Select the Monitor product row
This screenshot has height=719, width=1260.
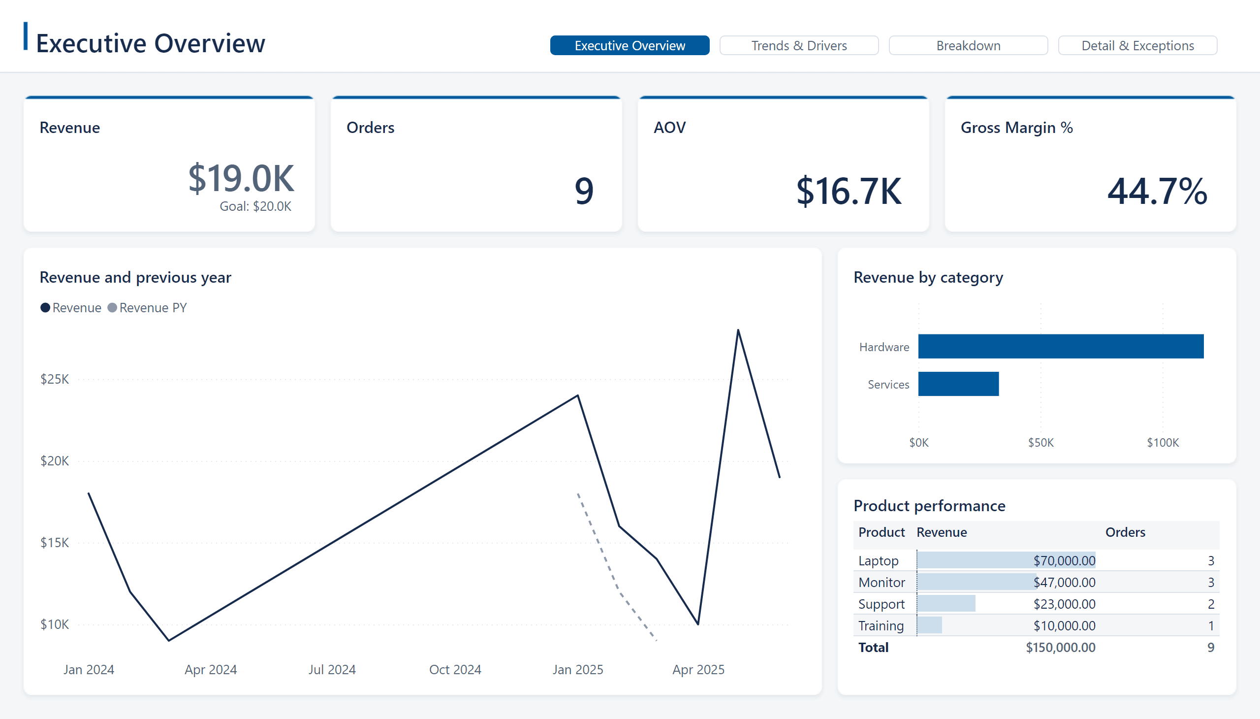click(1036, 582)
